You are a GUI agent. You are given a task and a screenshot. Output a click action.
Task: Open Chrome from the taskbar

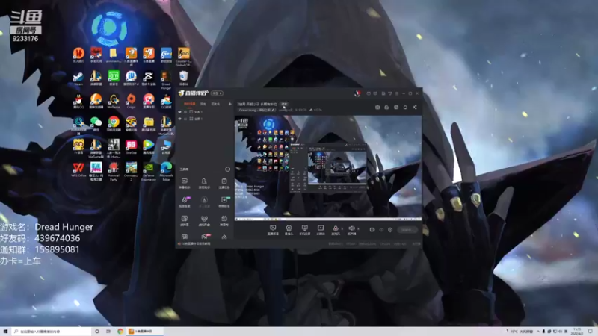coord(120,332)
